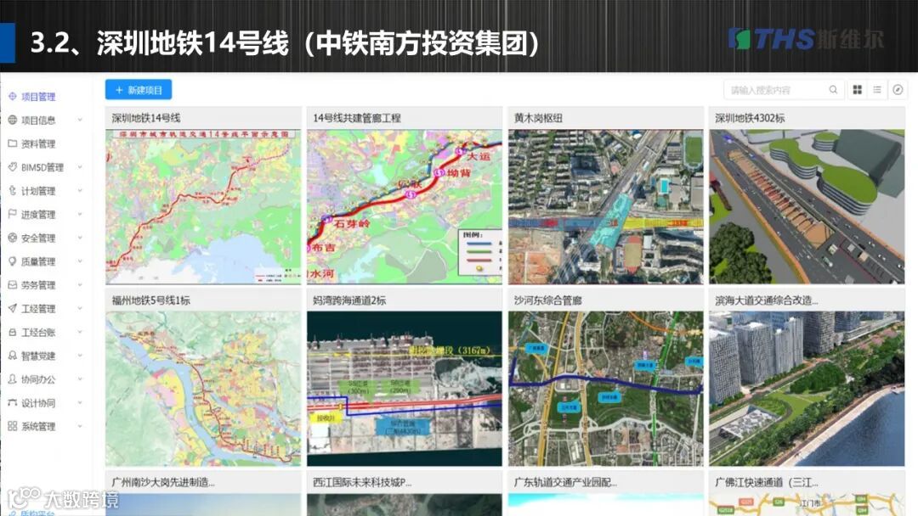This screenshot has height=516, width=918.
Task: Open the 深圳地铁14号线 map thumbnail
Action: 203,207
